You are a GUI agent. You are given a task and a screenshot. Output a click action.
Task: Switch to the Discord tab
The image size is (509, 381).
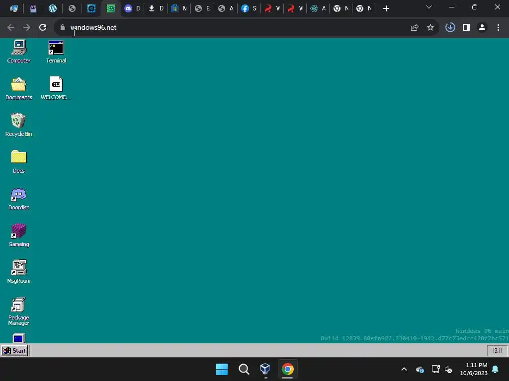132,9
